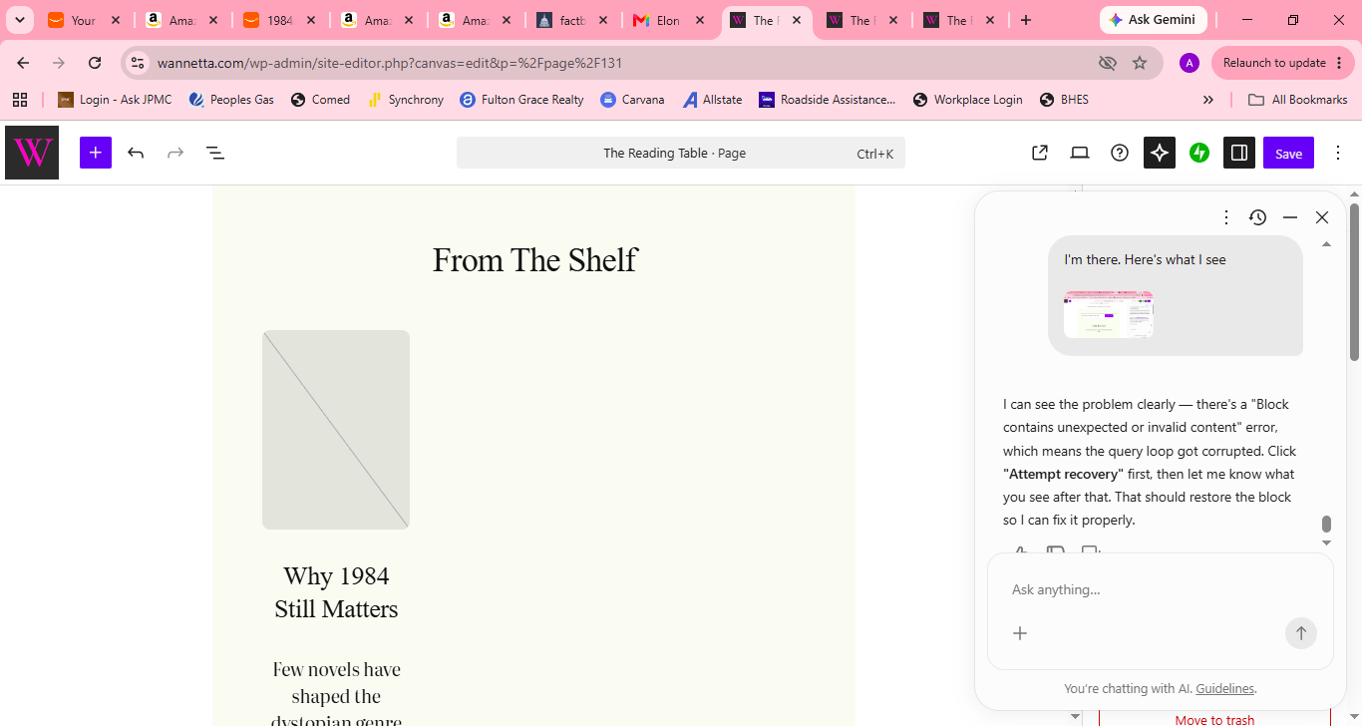Click the green Jetpack icon
The width and height of the screenshot is (1362, 726).
tap(1199, 153)
